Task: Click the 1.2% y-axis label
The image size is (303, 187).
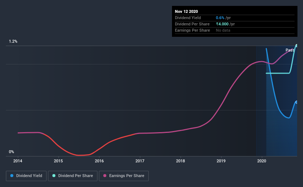Action: [x=13, y=42]
